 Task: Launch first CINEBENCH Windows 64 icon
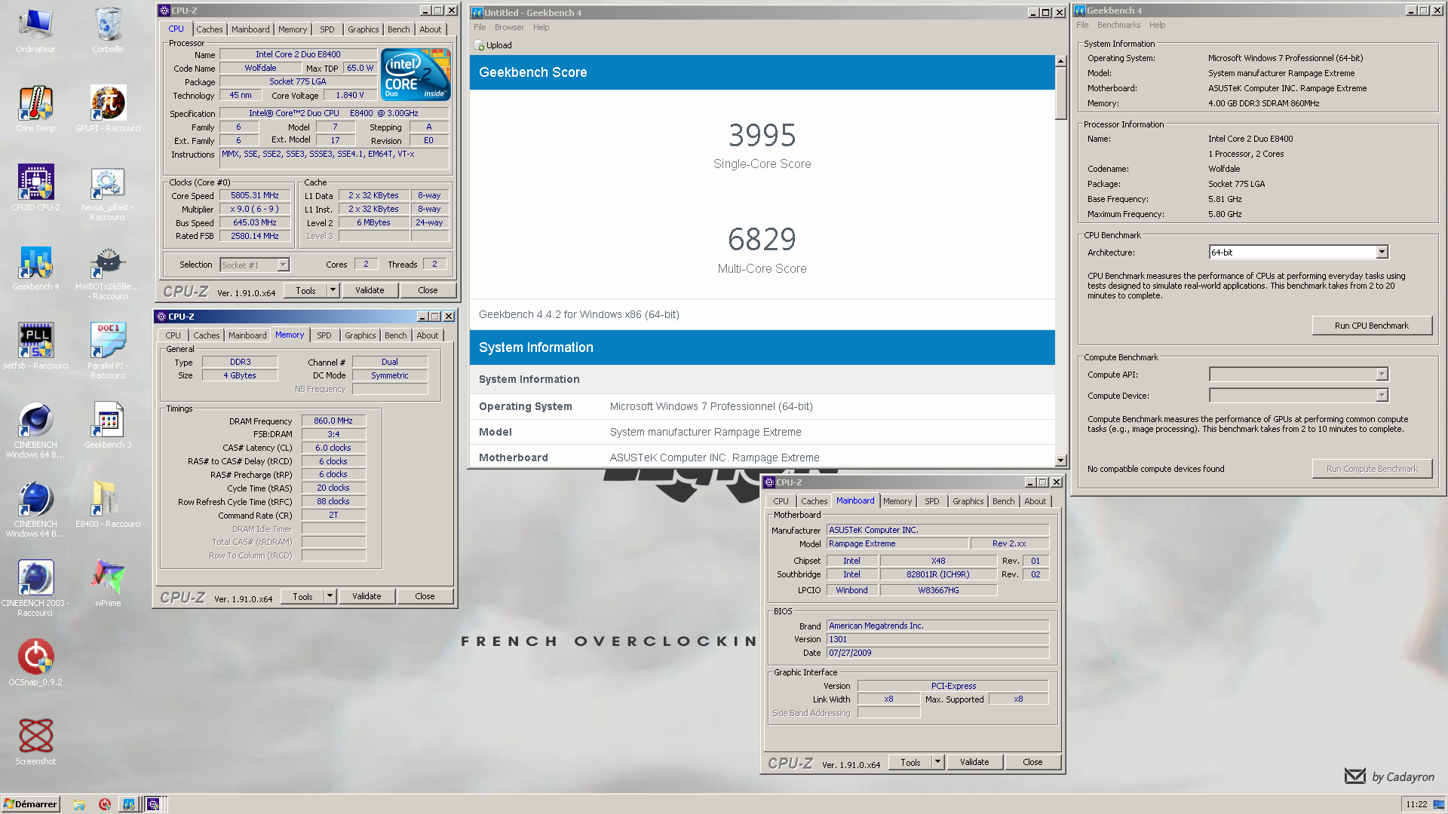click(x=35, y=430)
